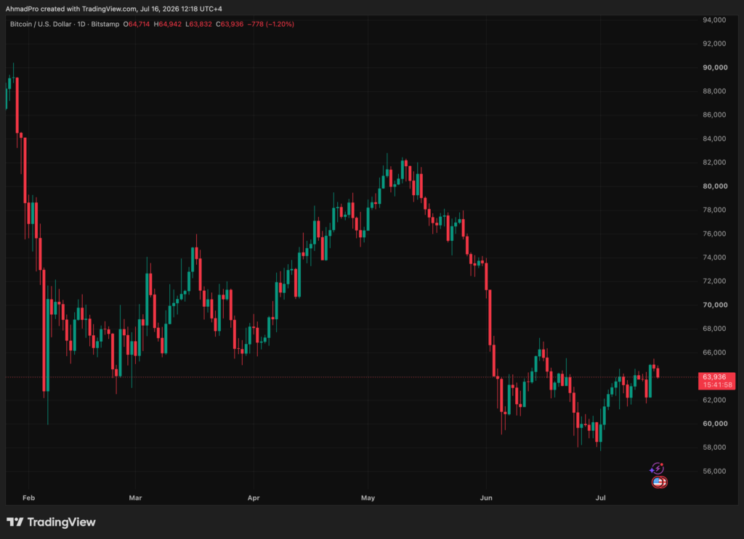Image resolution: width=744 pixels, height=539 pixels.
Task: Click the red 63,936 current price label
Action: click(715, 377)
